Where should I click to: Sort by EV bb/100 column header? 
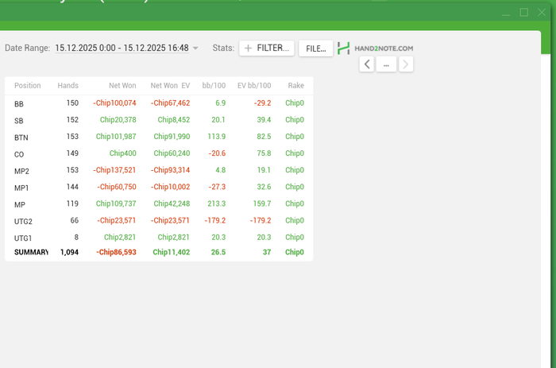point(254,86)
